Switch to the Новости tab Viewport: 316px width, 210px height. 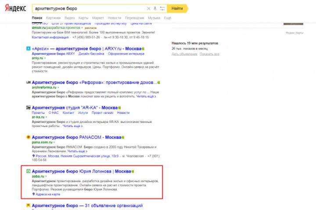pos(115,18)
